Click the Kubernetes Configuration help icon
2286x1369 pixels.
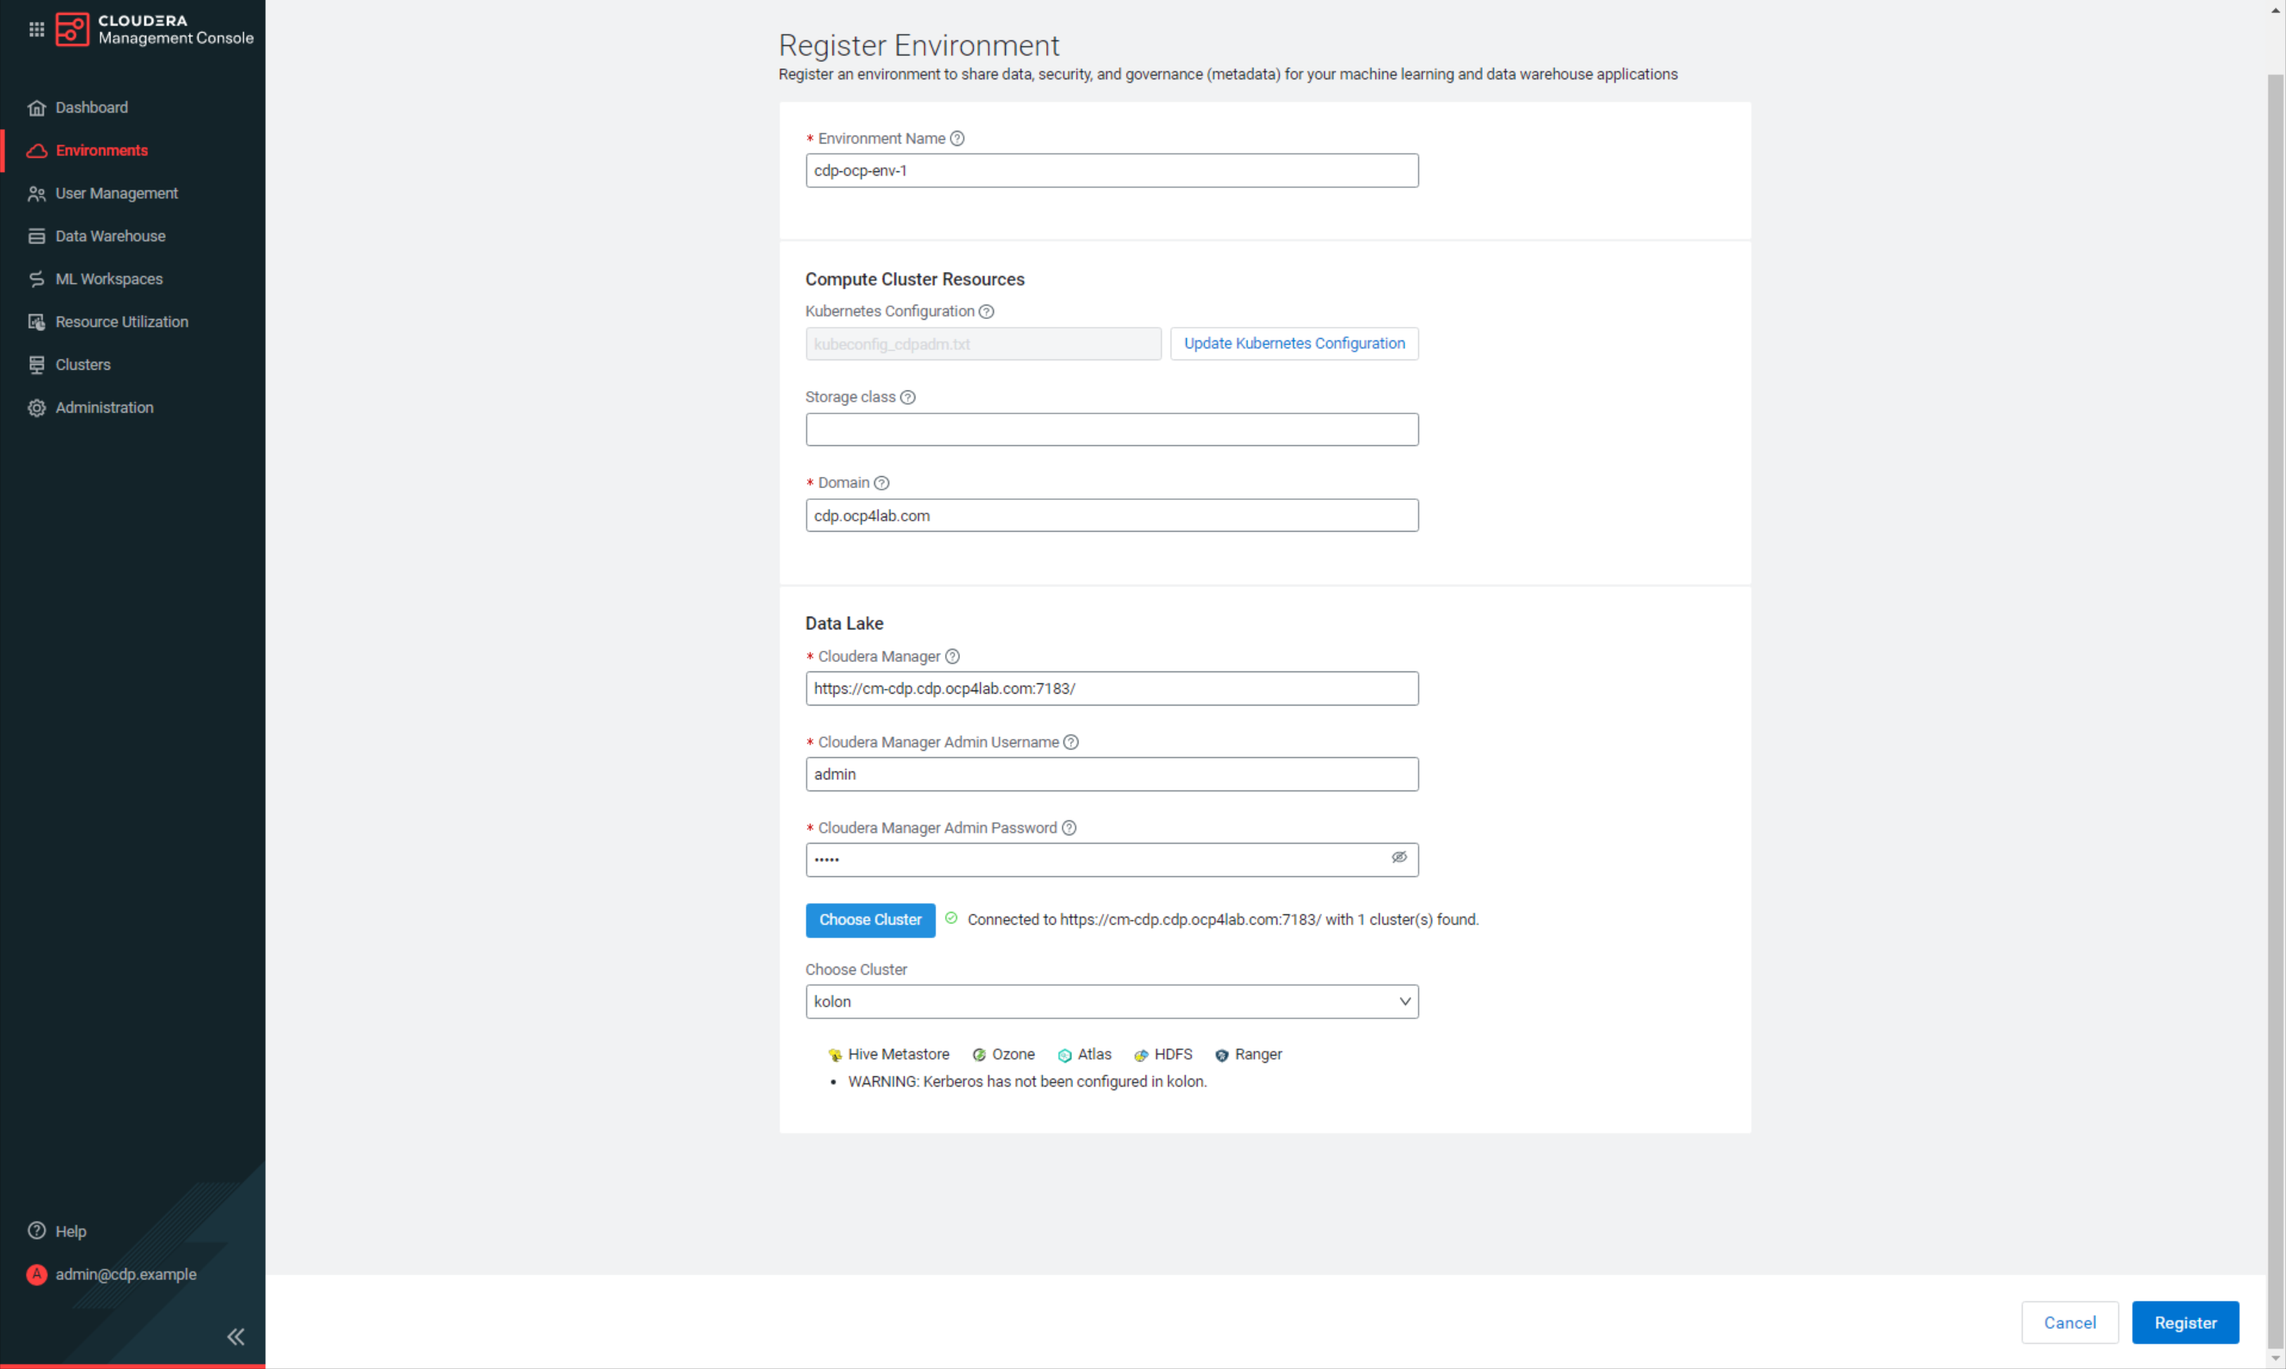986,312
